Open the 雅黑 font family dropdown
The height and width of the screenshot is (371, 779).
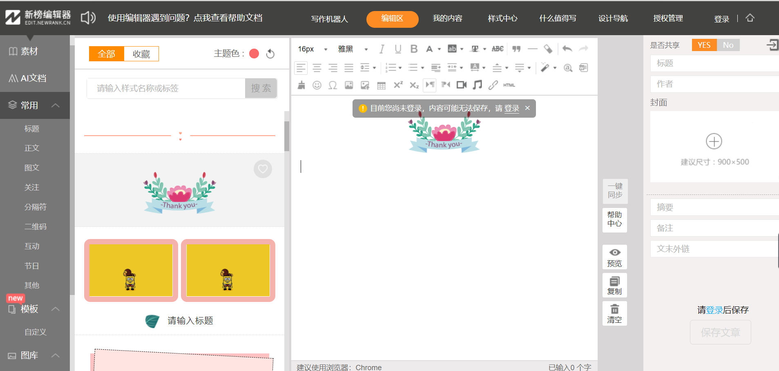(x=353, y=49)
